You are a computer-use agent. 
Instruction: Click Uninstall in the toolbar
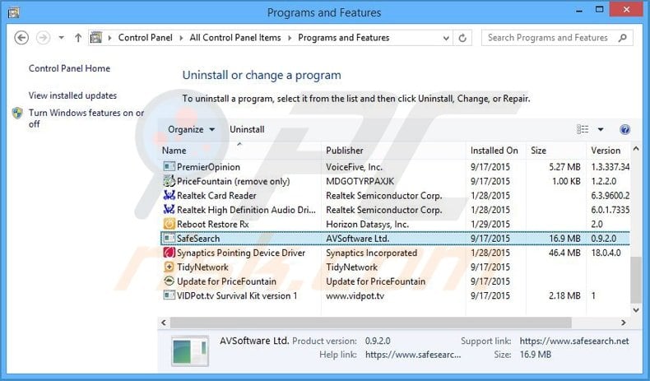pyautogui.click(x=247, y=129)
